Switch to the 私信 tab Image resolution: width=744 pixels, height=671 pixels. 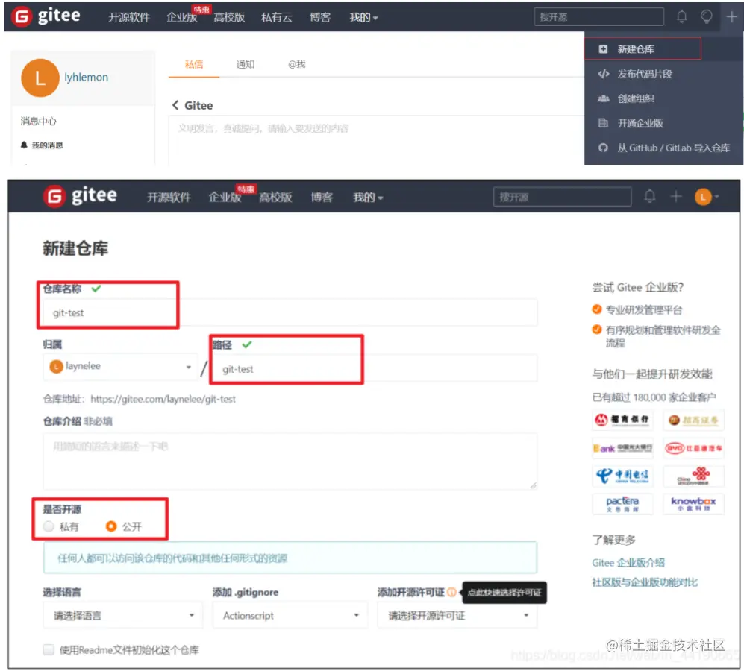click(193, 65)
